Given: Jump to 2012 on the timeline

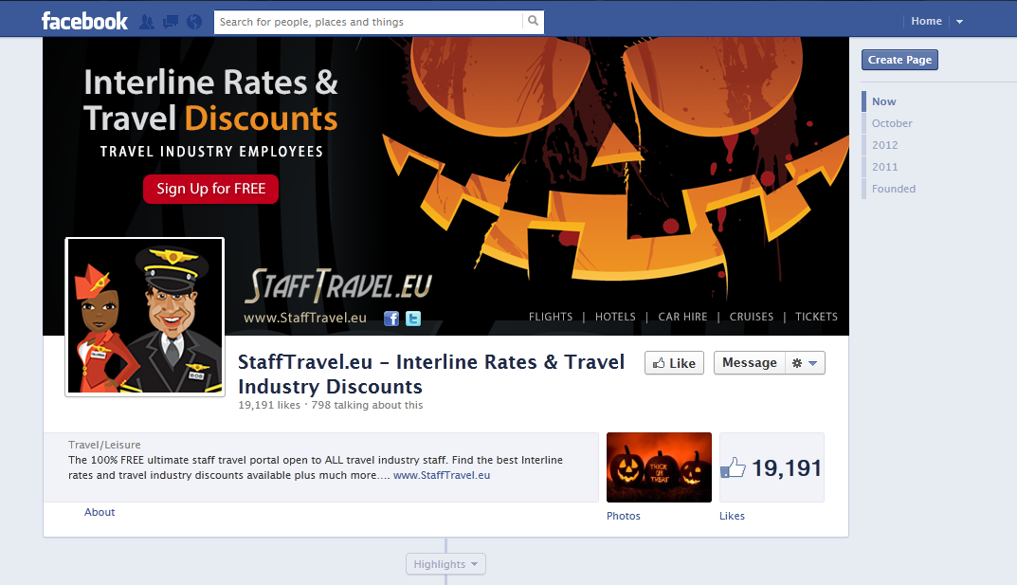Looking at the screenshot, I should 884,145.
